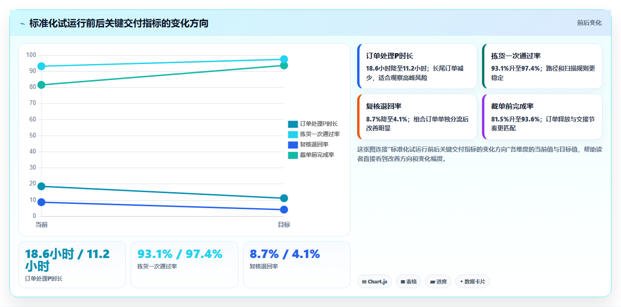
Task: Click the 50 y-axis tick label
Action: pos(33,136)
